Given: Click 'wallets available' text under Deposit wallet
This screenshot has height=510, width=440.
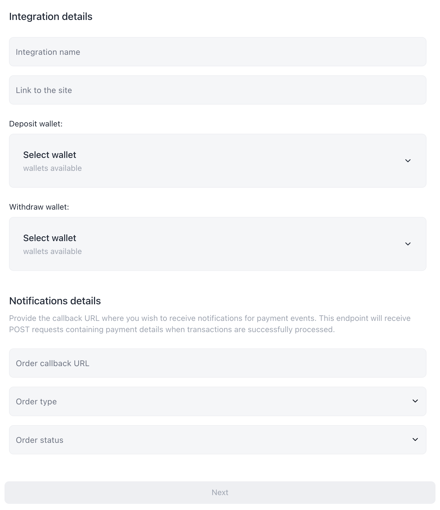Looking at the screenshot, I should click(52, 168).
